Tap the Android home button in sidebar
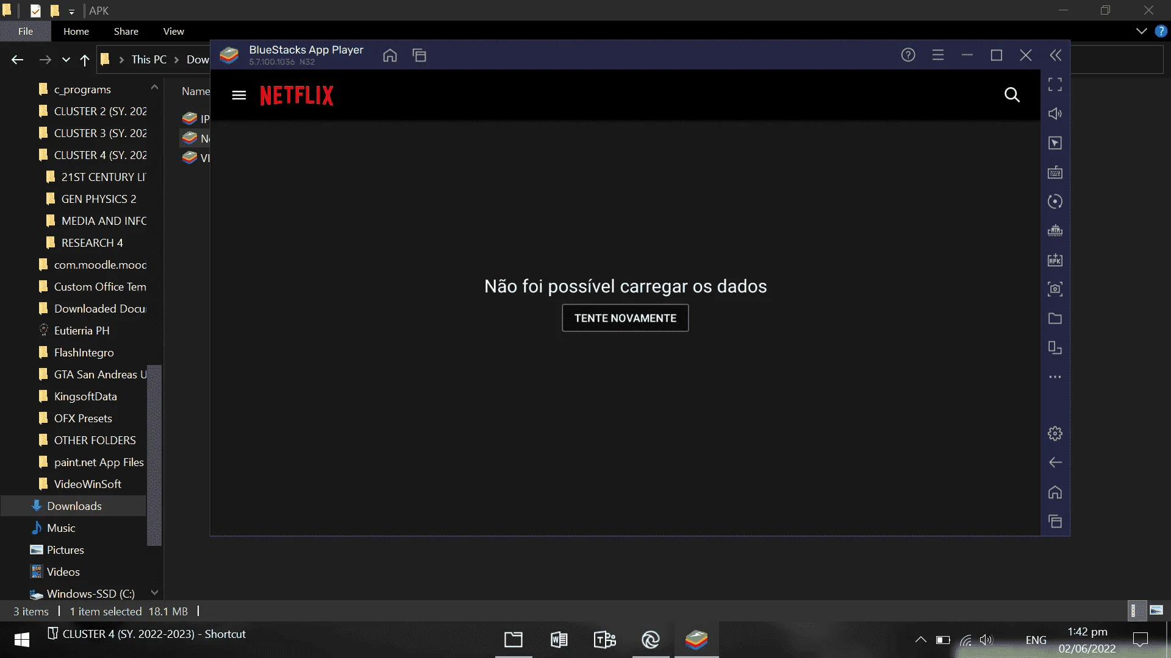 [1055, 492]
